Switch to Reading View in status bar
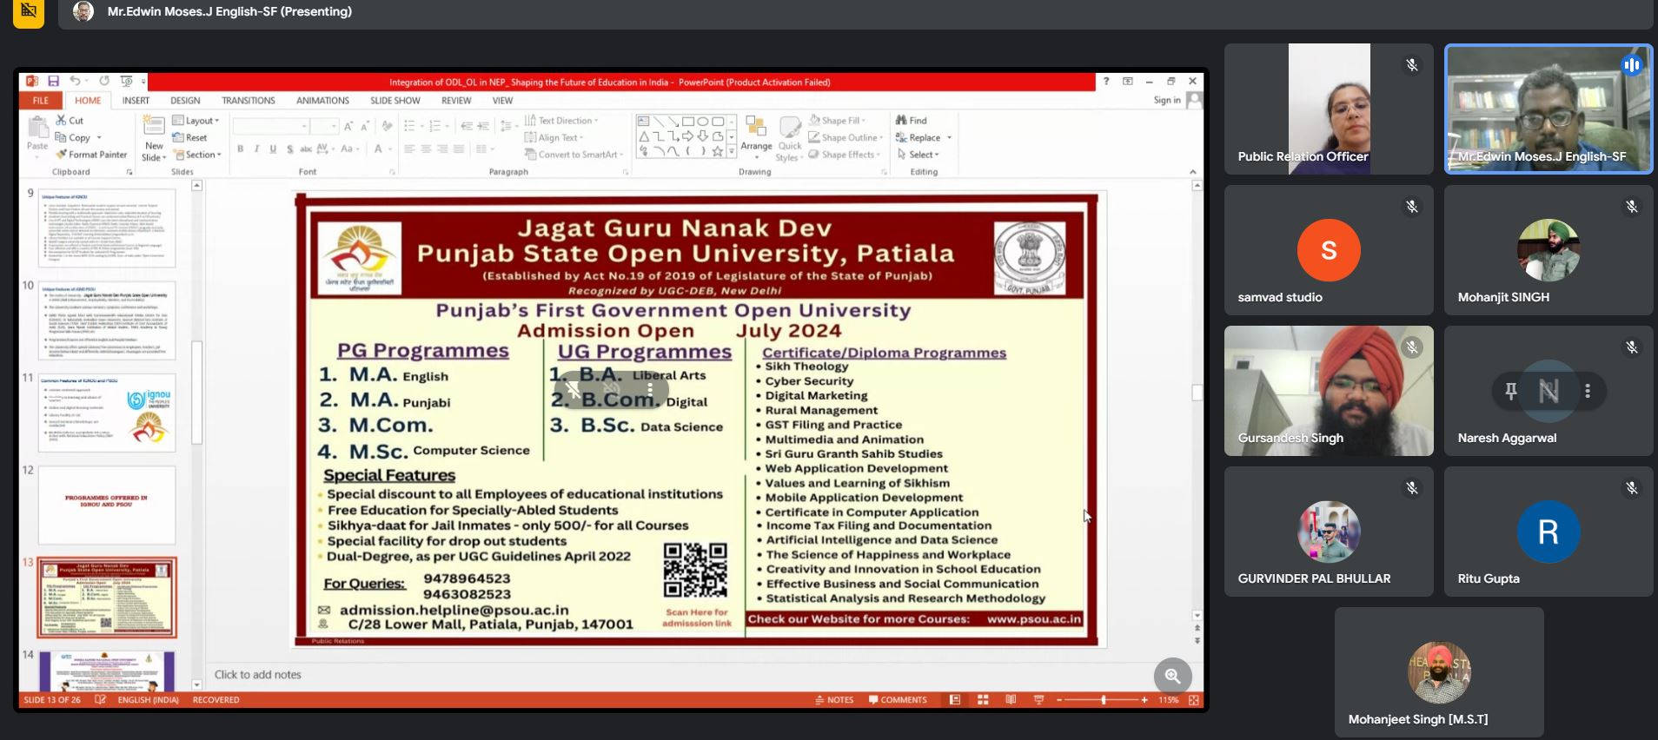This screenshot has height=740, width=1658. [x=1011, y=699]
